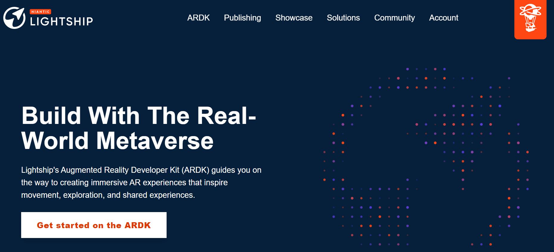Image resolution: width=554 pixels, height=252 pixels.
Task: Open the ARDK menu item
Action: pos(198,18)
